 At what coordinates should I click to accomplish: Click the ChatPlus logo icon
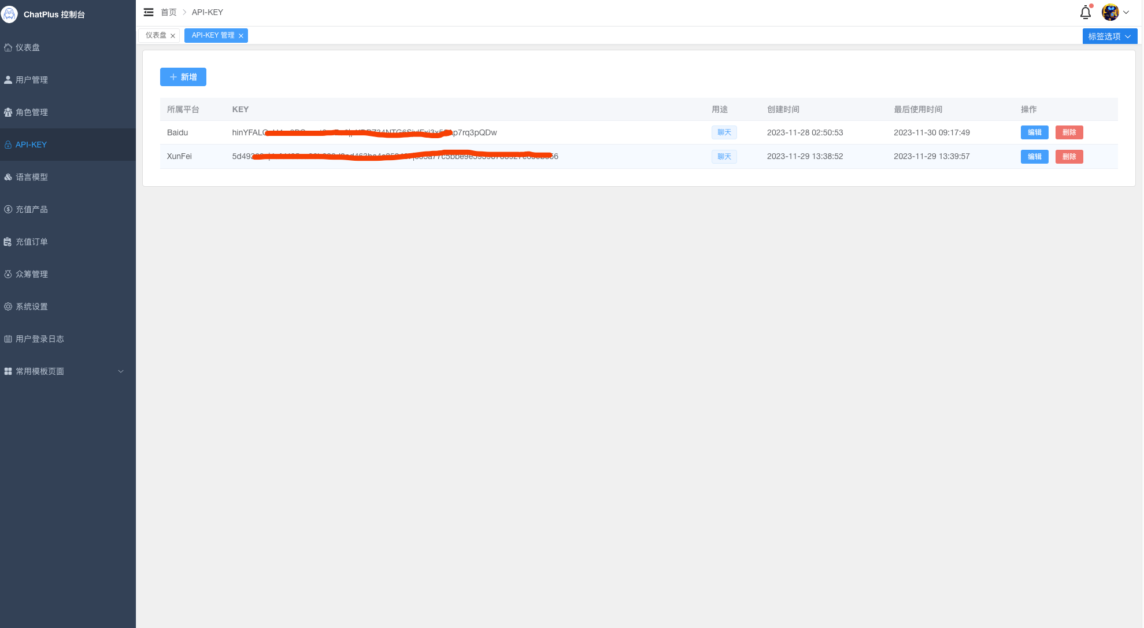coord(10,14)
